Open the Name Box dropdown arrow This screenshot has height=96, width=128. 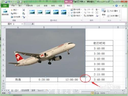pos(22,24)
